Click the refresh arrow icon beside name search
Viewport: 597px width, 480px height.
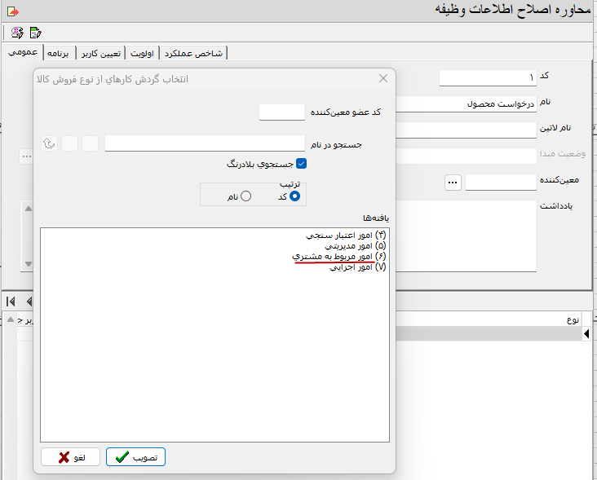pyautogui.click(x=49, y=143)
